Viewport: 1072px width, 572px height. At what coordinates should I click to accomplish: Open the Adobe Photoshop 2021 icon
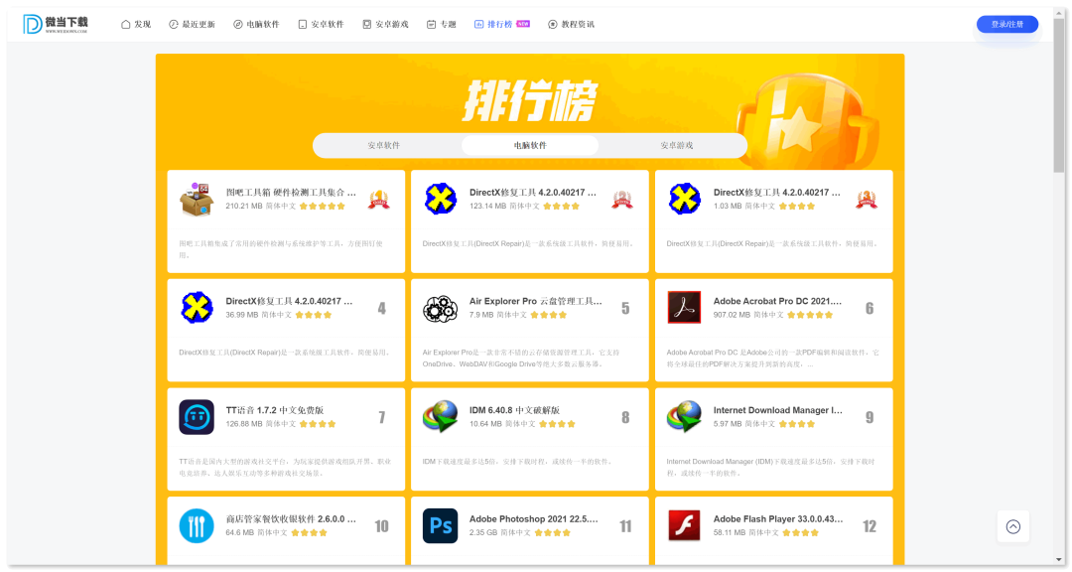pyautogui.click(x=440, y=525)
